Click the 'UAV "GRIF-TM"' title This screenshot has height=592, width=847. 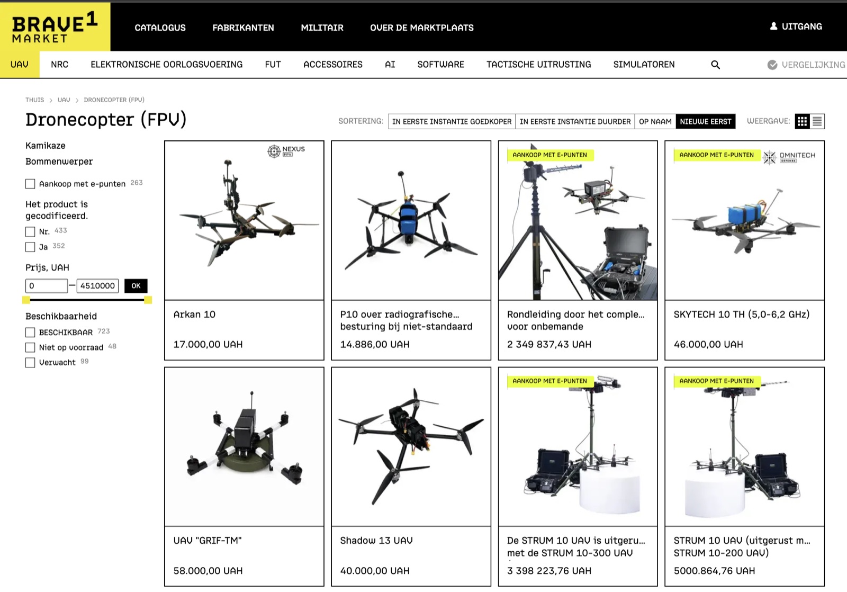click(x=208, y=541)
